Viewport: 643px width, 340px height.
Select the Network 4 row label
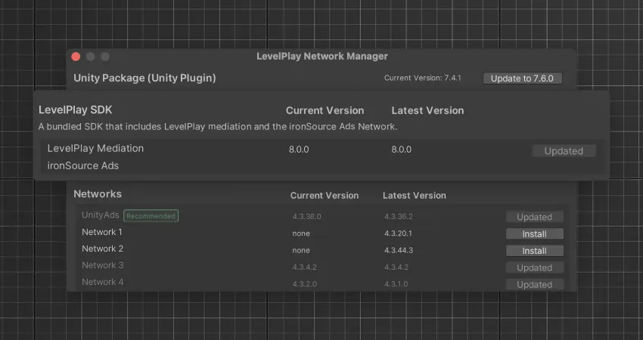(x=103, y=282)
